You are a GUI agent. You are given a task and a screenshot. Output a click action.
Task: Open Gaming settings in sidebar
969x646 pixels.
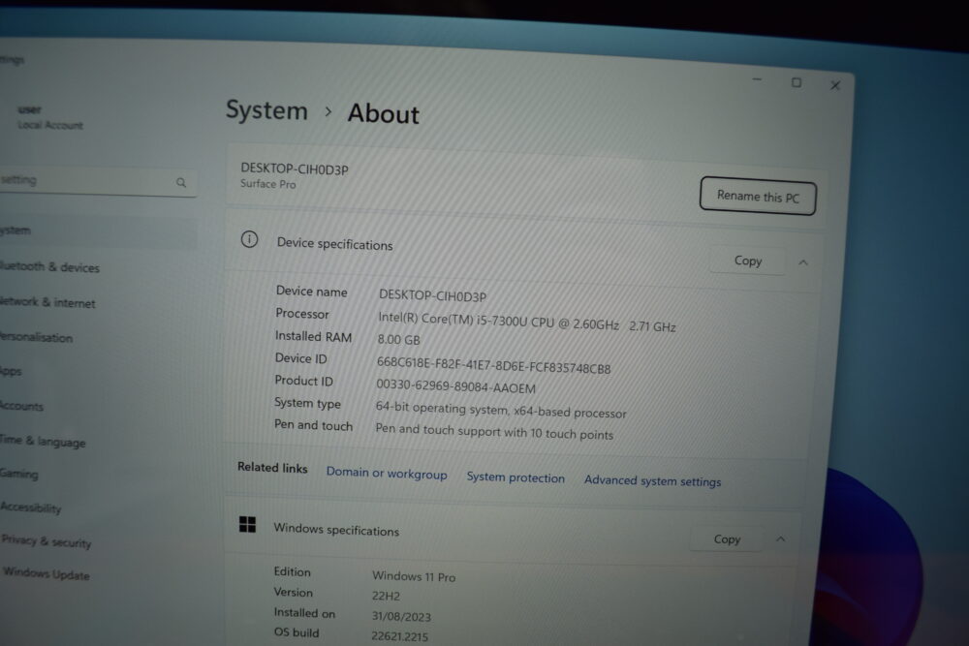point(18,474)
